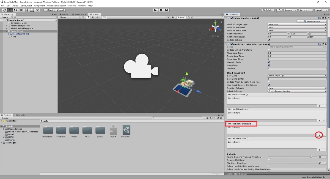Select the Hand tool in the toolbar

tap(4, 10)
